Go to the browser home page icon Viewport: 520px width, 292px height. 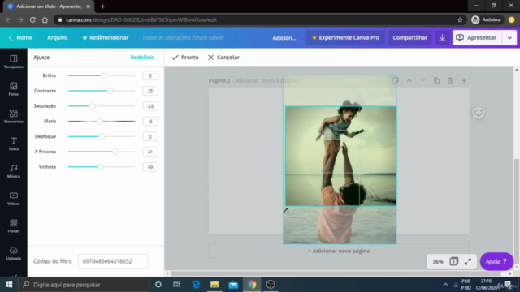[x=45, y=19]
